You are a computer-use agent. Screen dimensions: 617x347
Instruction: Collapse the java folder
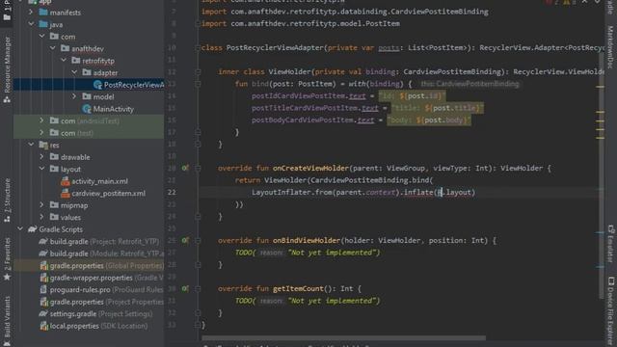pos(31,24)
